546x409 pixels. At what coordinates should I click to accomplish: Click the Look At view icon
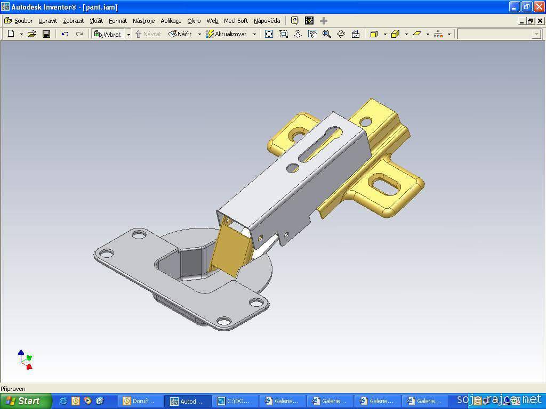pos(356,34)
